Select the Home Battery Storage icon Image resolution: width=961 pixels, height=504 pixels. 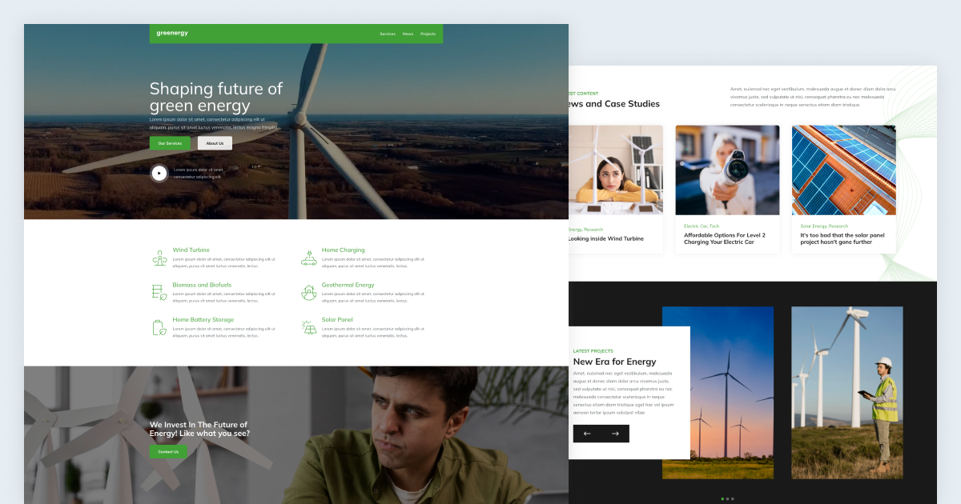[x=159, y=326]
